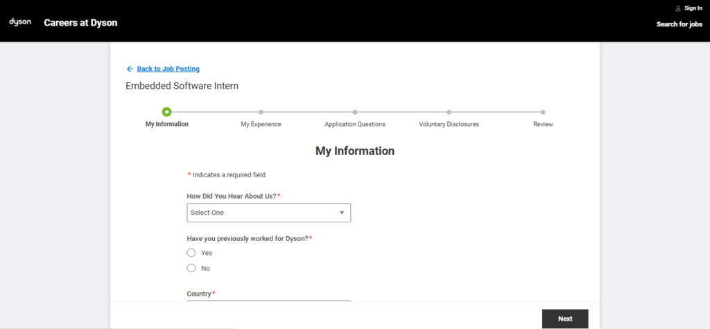Select Yes for previously worked at Dyson

tap(191, 253)
